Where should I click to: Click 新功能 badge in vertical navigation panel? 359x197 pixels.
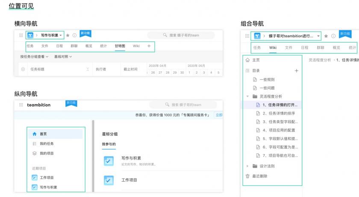71,104
